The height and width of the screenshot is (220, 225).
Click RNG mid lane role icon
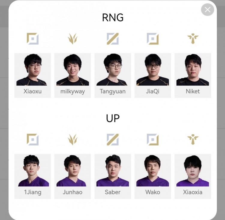click(x=112, y=38)
